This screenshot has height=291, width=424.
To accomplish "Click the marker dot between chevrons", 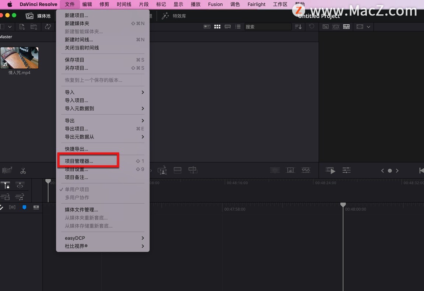I will point(390,171).
